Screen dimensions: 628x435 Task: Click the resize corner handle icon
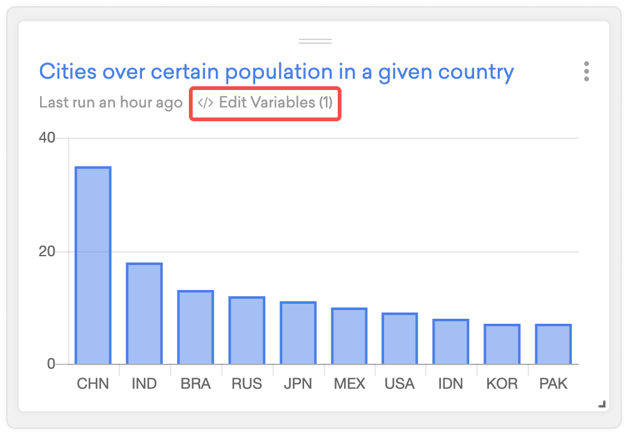pos(602,404)
